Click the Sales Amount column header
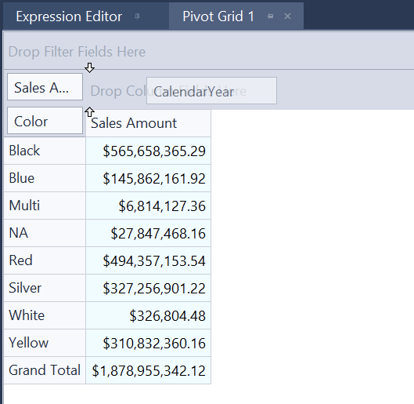Screen dimensions: 414x404 pos(148,123)
